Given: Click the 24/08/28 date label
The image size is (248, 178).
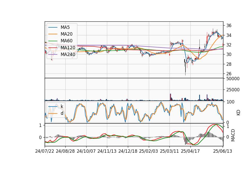Looking at the screenshot, I should click(x=65, y=151).
